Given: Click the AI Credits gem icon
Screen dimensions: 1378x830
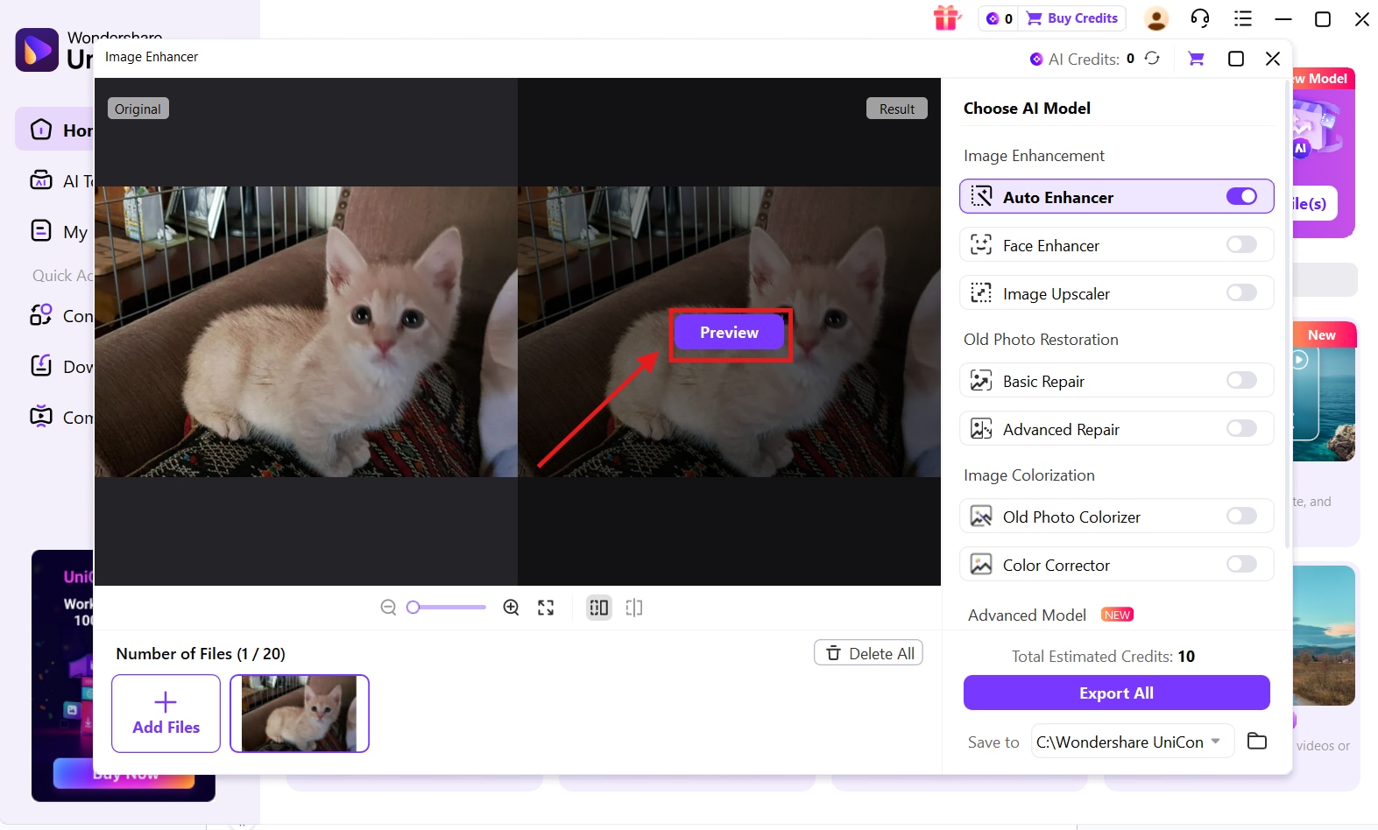Looking at the screenshot, I should 1036,59.
